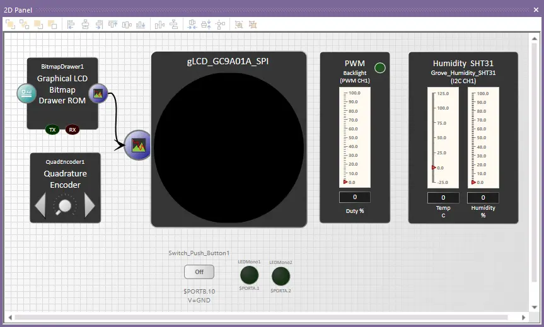Click the RX button on BitmapDrawer1
This screenshot has height=327, width=544.
tap(72, 129)
